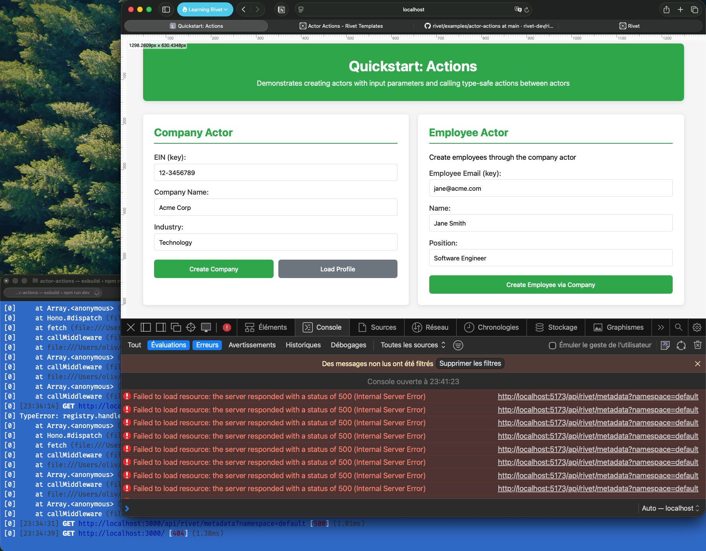The image size is (706, 551).
Task: Clear the console using the trash icon
Action: [x=697, y=345]
